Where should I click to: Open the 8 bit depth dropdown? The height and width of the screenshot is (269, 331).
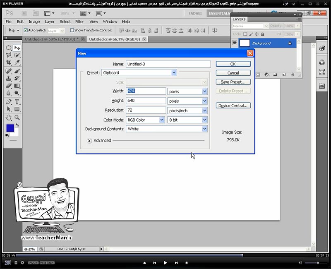187,120
